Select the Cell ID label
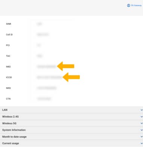Screen dimensions: 143x151 pos(9,34)
